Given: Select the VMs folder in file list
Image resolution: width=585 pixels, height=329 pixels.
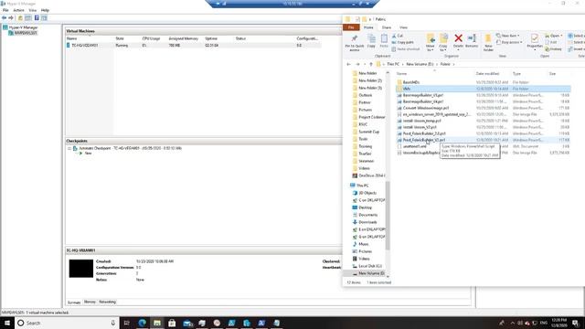Looking at the screenshot, I should 484,89.
